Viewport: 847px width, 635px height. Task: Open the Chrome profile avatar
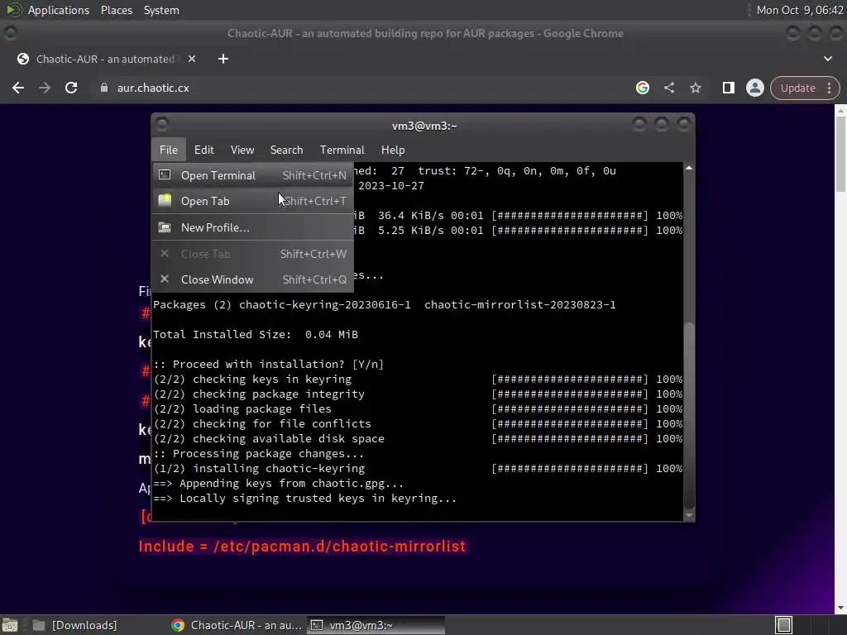pos(754,88)
